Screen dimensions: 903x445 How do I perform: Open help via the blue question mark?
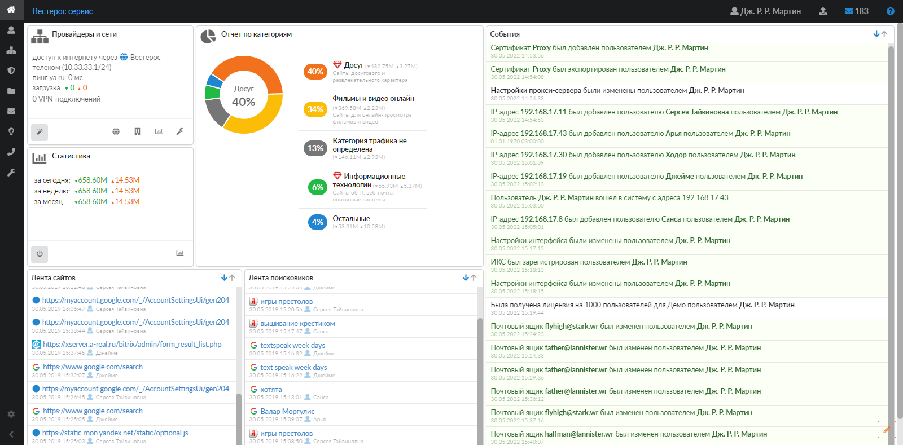pyautogui.click(x=891, y=11)
